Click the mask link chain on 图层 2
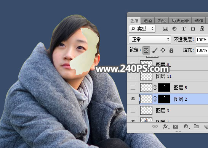Viewport: 208px width, 148px height. pos(155,99)
